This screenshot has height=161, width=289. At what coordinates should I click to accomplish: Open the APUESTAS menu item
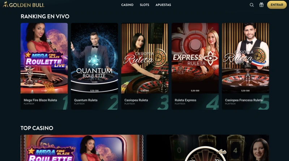coord(163,5)
